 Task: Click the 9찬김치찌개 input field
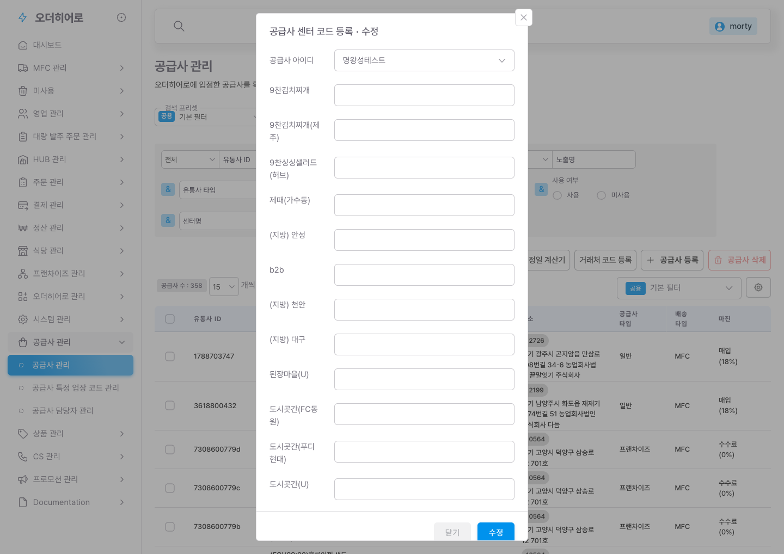pyautogui.click(x=424, y=95)
